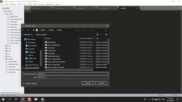The image size is (182, 102).
Task: Open File Explorer from taskbar
Action: click(36, 99)
